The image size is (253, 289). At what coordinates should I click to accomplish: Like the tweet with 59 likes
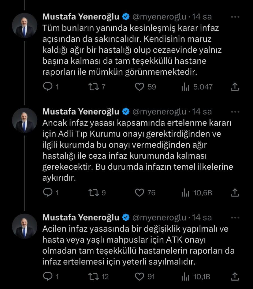[139, 87]
